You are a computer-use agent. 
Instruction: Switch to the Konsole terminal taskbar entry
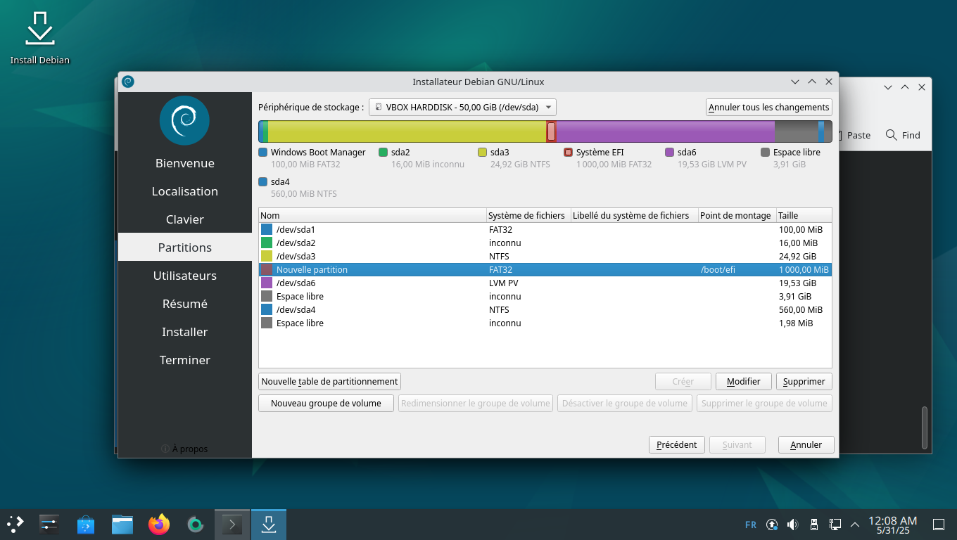(232, 524)
